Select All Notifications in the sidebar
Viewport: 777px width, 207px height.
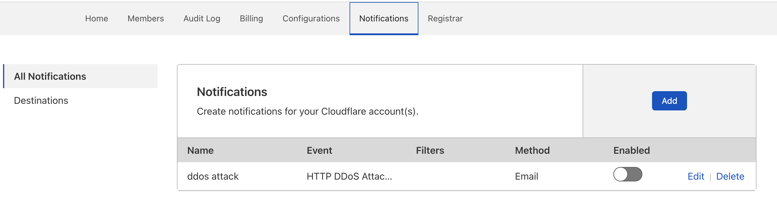point(49,76)
